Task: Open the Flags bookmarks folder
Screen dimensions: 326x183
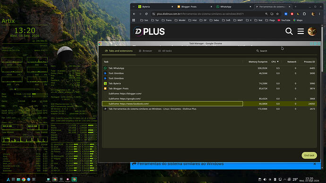Action: click(270, 20)
